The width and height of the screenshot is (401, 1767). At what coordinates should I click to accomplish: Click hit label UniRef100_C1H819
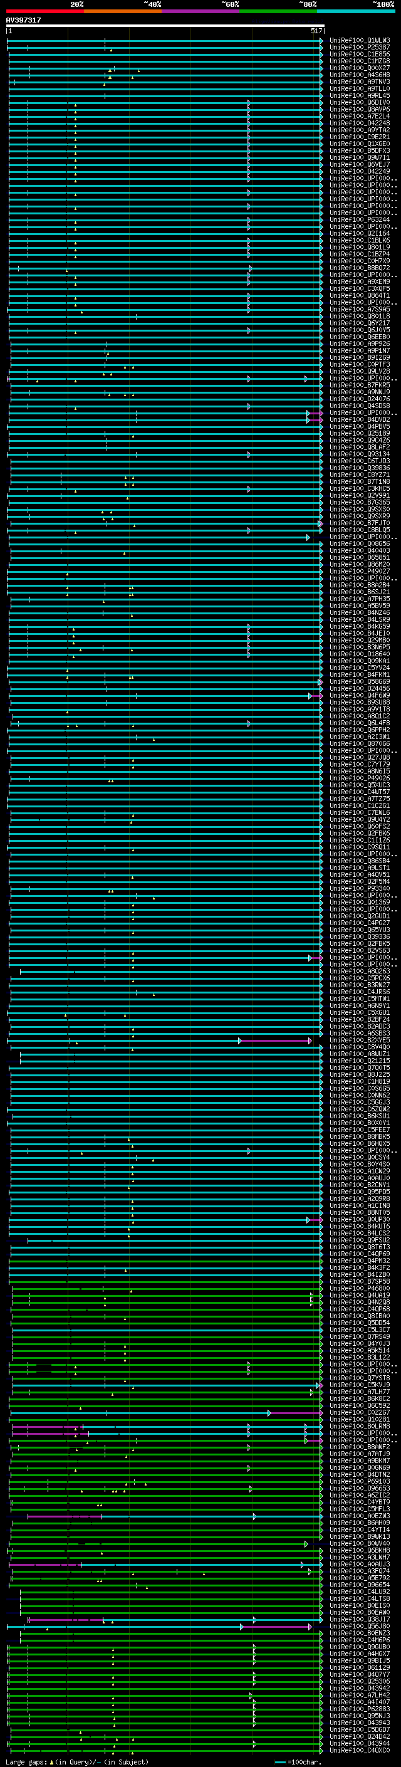(360, 1081)
